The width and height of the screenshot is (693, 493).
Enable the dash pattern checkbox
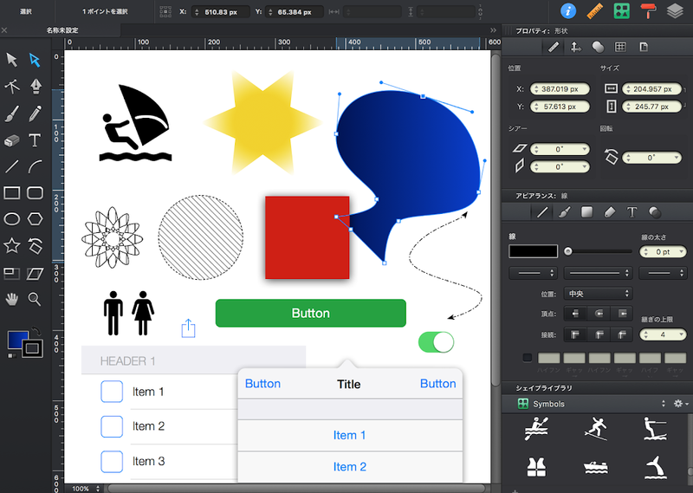click(x=528, y=357)
